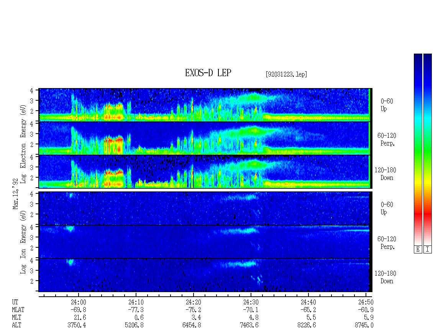433x335 pixels.
Task: Click the ALT value 8745.0
Action: 364,325
